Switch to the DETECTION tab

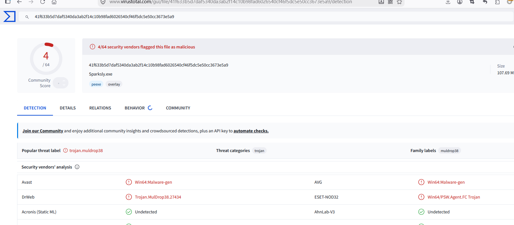point(35,108)
